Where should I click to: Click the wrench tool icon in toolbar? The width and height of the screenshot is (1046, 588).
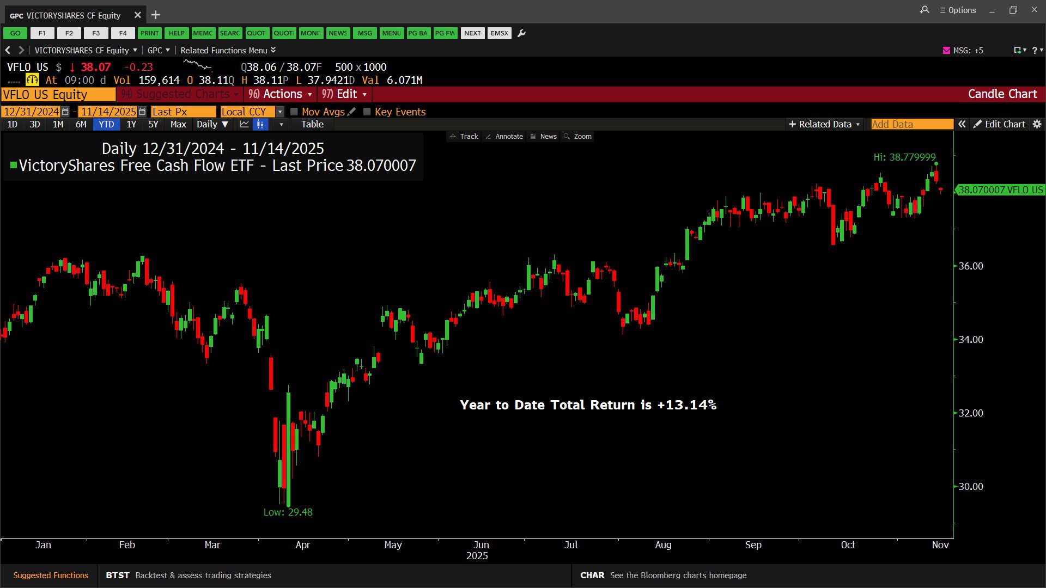(x=521, y=33)
